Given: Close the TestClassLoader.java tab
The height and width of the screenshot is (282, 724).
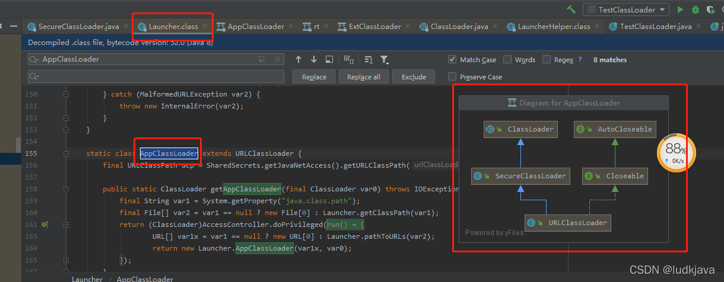Looking at the screenshot, I should coord(698,27).
